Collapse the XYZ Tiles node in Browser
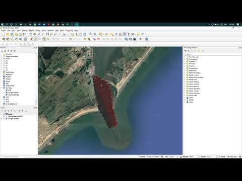Viewport: 242px width, 181px height. (x=2, y=88)
